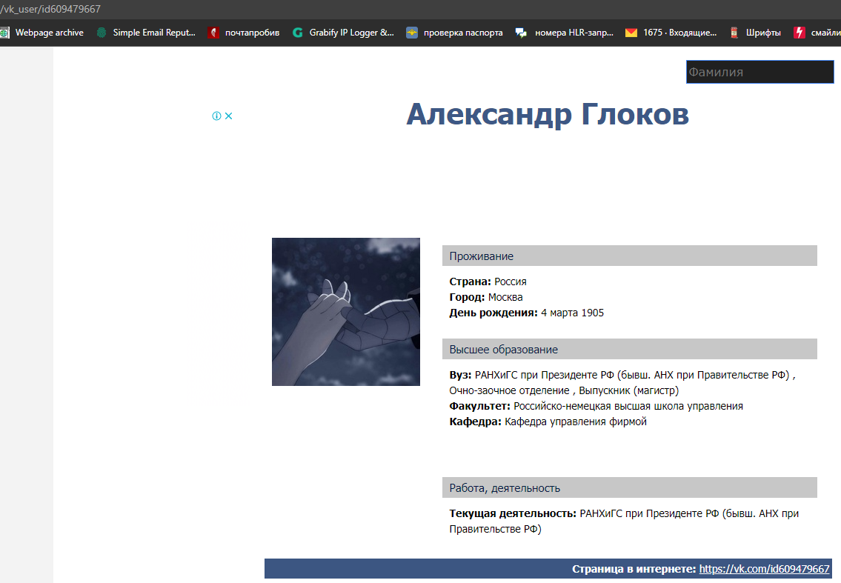The height and width of the screenshot is (583, 841).
Task: Click the Александр Глоков name heading
Action: pos(548,114)
